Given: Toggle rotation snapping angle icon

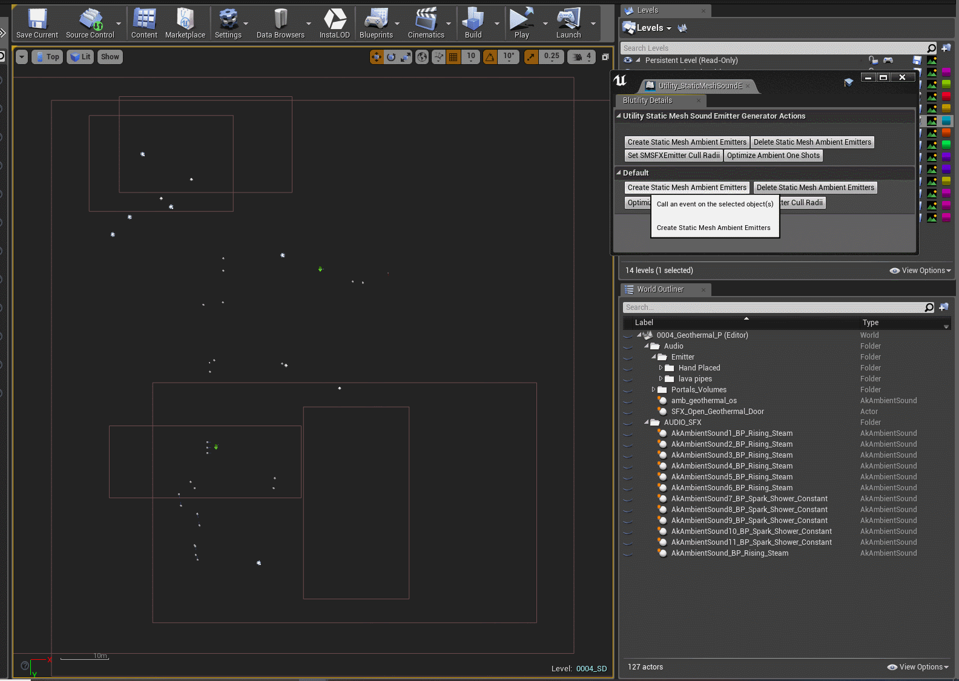Looking at the screenshot, I should (490, 57).
